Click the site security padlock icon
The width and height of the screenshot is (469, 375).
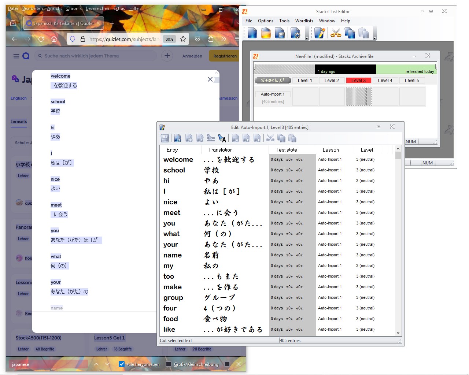coord(83,39)
